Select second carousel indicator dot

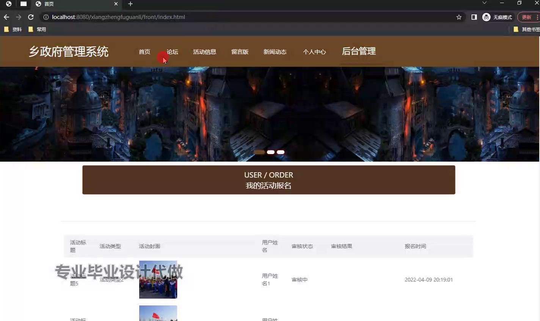tap(271, 152)
